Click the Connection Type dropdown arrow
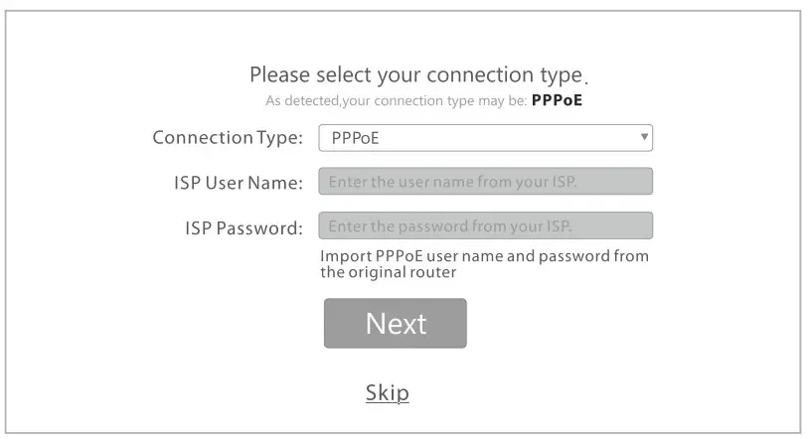Screen dimensions: 808x439 [x=644, y=137]
